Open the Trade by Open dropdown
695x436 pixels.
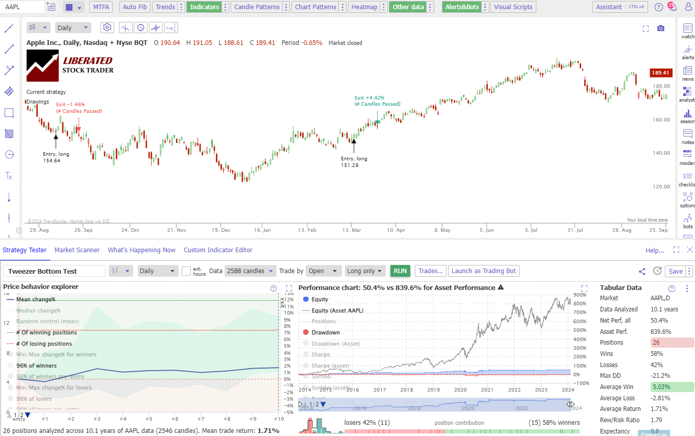(324, 271)
